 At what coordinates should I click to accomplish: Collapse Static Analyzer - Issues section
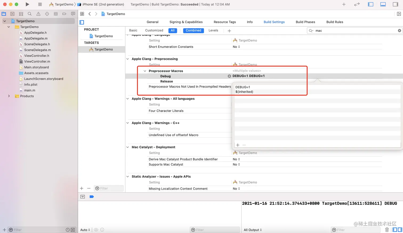pos(128,177)
